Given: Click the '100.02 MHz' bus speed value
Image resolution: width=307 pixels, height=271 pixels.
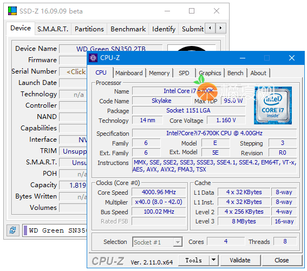Looking at the screenshot, I should (x=159, y=211).
